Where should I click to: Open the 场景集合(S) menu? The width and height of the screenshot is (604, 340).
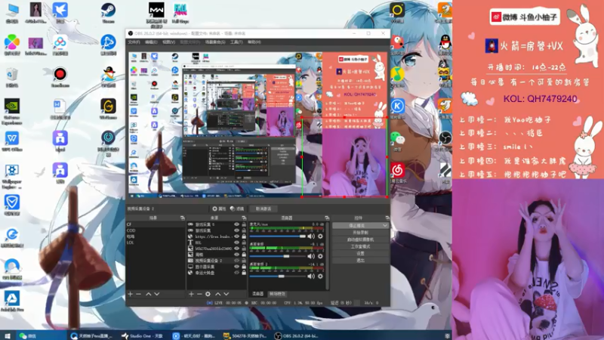215,42
